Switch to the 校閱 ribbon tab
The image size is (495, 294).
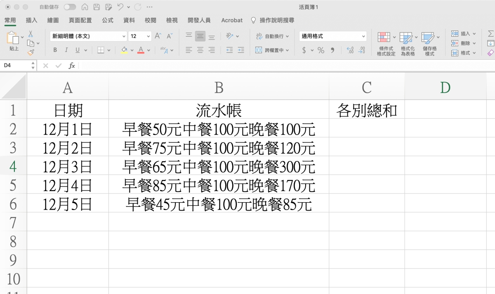pos(151,20)
